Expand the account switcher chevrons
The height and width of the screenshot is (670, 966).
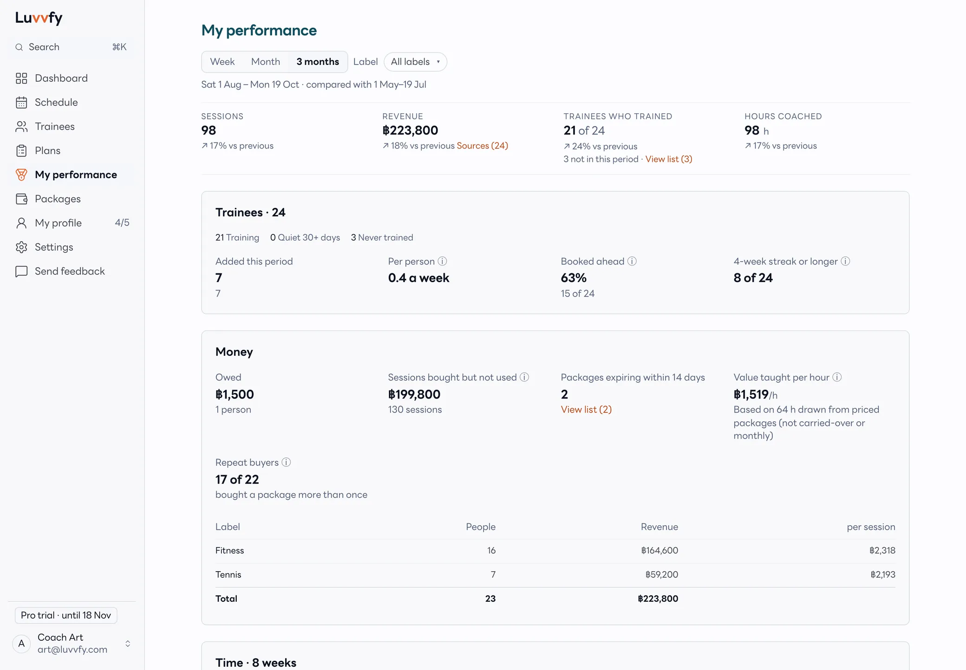(x=128, y=644)
